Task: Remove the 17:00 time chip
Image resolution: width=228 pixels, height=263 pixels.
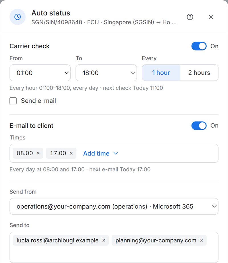Action: [x=71, y=153]
